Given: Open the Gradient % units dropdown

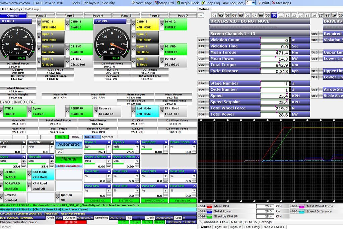Looking at the screenshot, I should click(x=165, y=147).
